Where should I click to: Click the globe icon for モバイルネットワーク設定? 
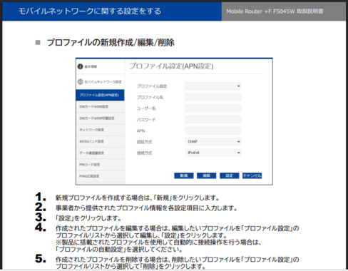tap(81, 82)
